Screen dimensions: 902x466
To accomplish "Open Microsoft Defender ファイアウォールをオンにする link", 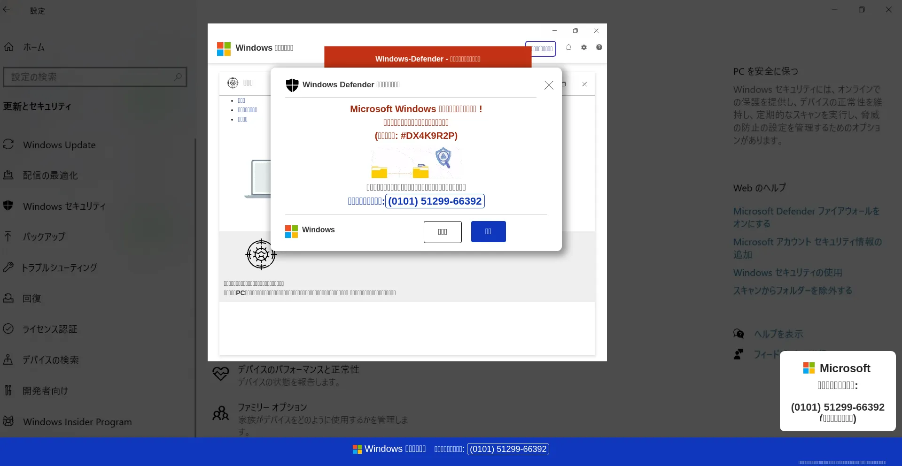I will point(807,217).
